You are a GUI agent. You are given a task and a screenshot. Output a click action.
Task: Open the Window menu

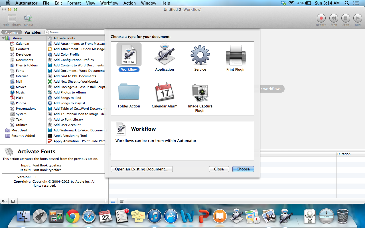point(148,3)
